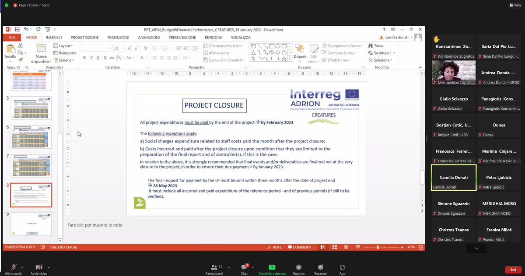Open the Disponi arrange dropdown
The height and width of the screenshot is (276, 525).
pos(300,52)
